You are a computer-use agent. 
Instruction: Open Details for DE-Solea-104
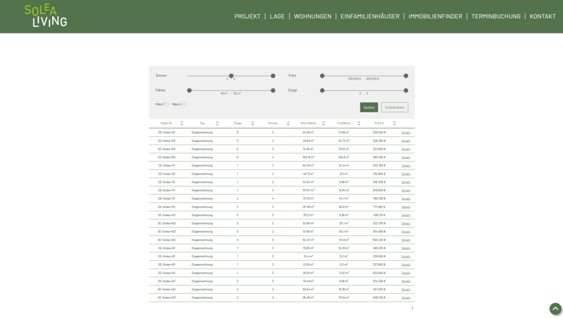406,157
